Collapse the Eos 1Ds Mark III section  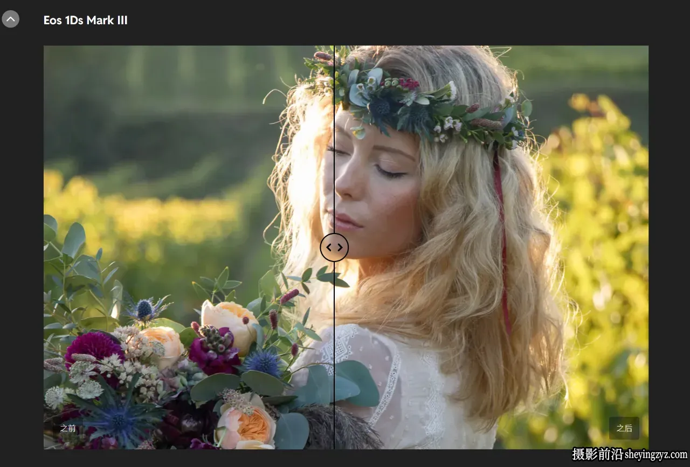click(11, 19)
